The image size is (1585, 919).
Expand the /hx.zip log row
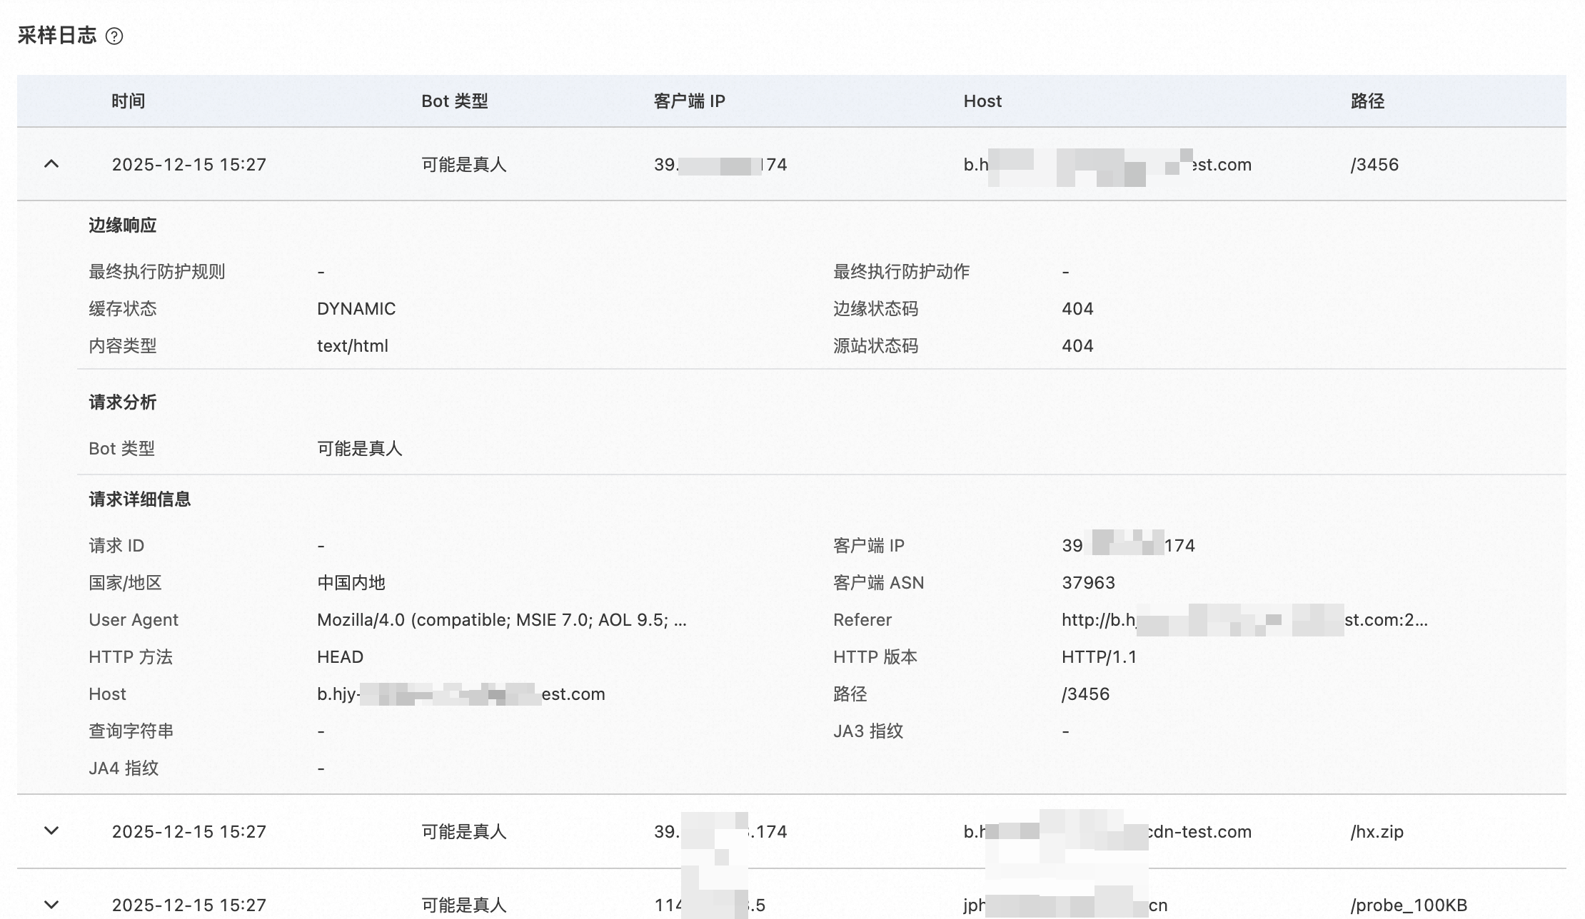(x=51, y=831)
